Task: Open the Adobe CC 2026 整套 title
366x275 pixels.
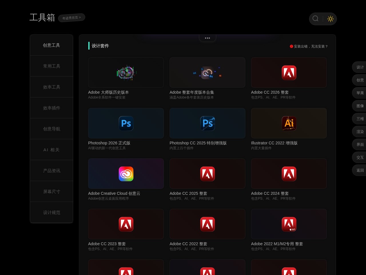Action: 270,92
